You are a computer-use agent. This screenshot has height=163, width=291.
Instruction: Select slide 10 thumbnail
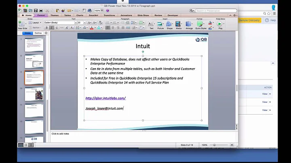(34, 94)
